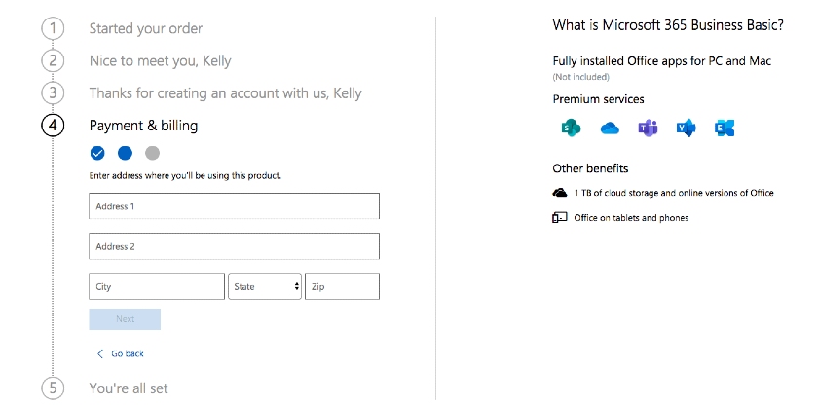
Task: Click the OneDrive cloud icon
Action: 610,128
